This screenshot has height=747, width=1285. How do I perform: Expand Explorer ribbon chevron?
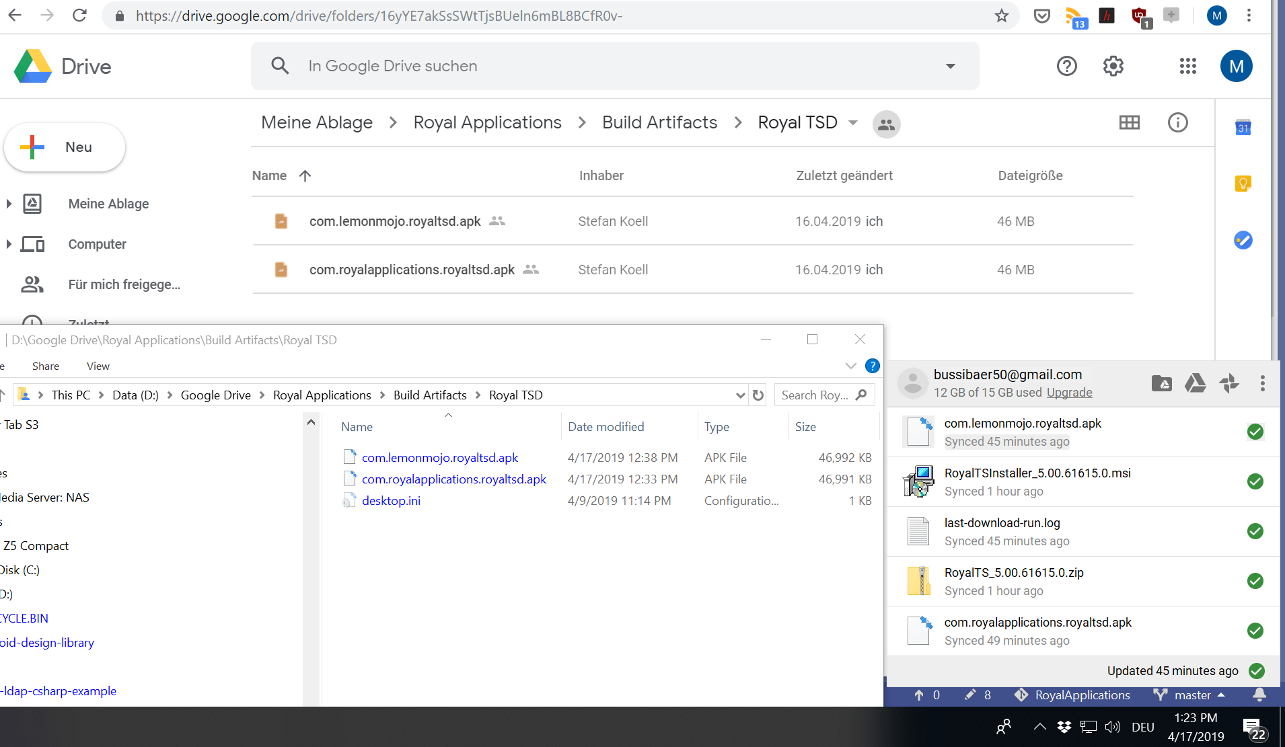pos(851,366)
